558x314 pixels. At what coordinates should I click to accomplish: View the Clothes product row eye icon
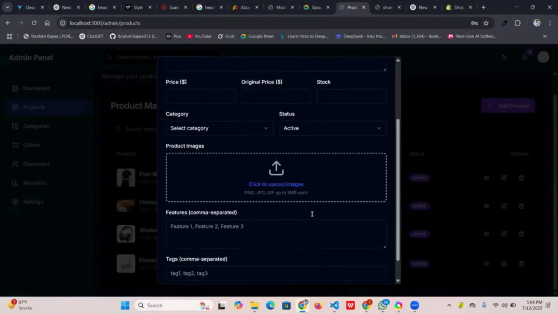486,206
